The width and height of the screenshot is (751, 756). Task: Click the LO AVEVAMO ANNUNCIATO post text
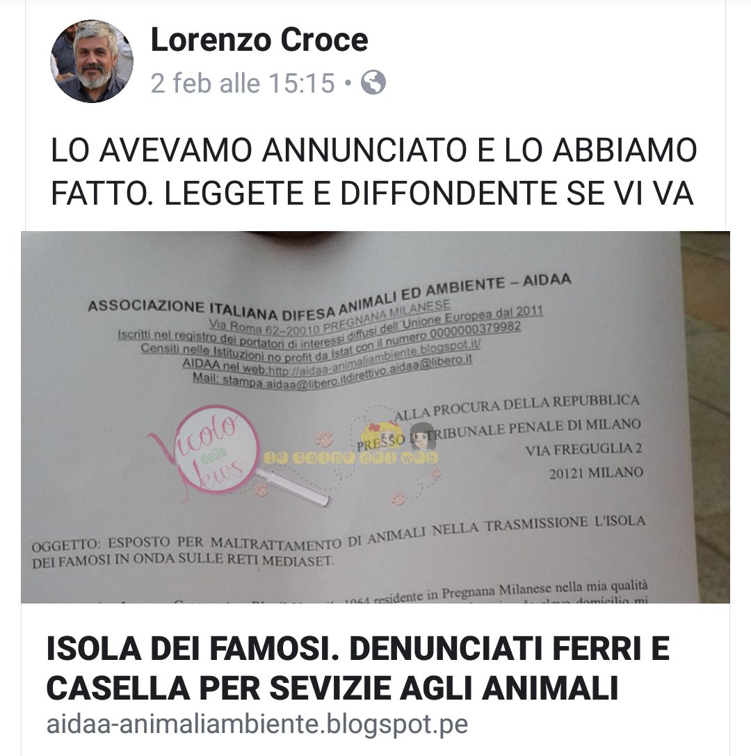[374, 171]
